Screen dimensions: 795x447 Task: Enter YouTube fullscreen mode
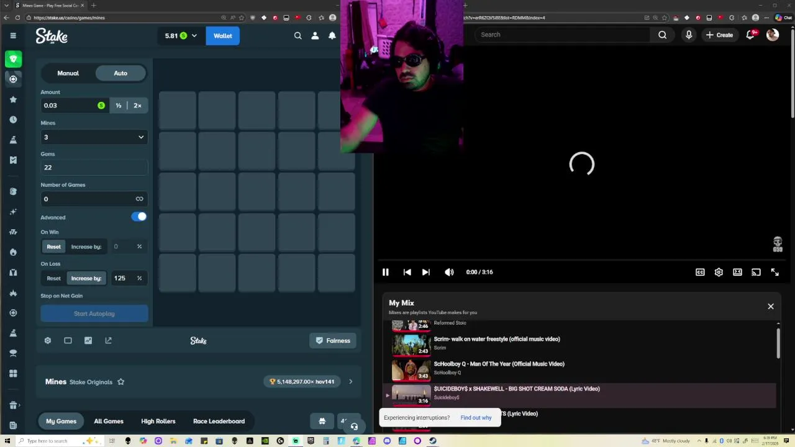pyautogui.click(x=775, y=272)
